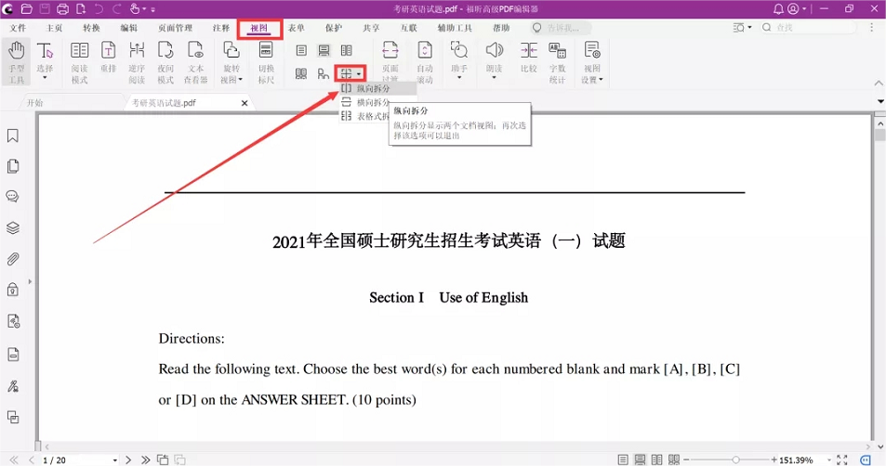Open the Pages thumbnails side panel
Screen dimensions: 886x466
[x=12, y=166]
